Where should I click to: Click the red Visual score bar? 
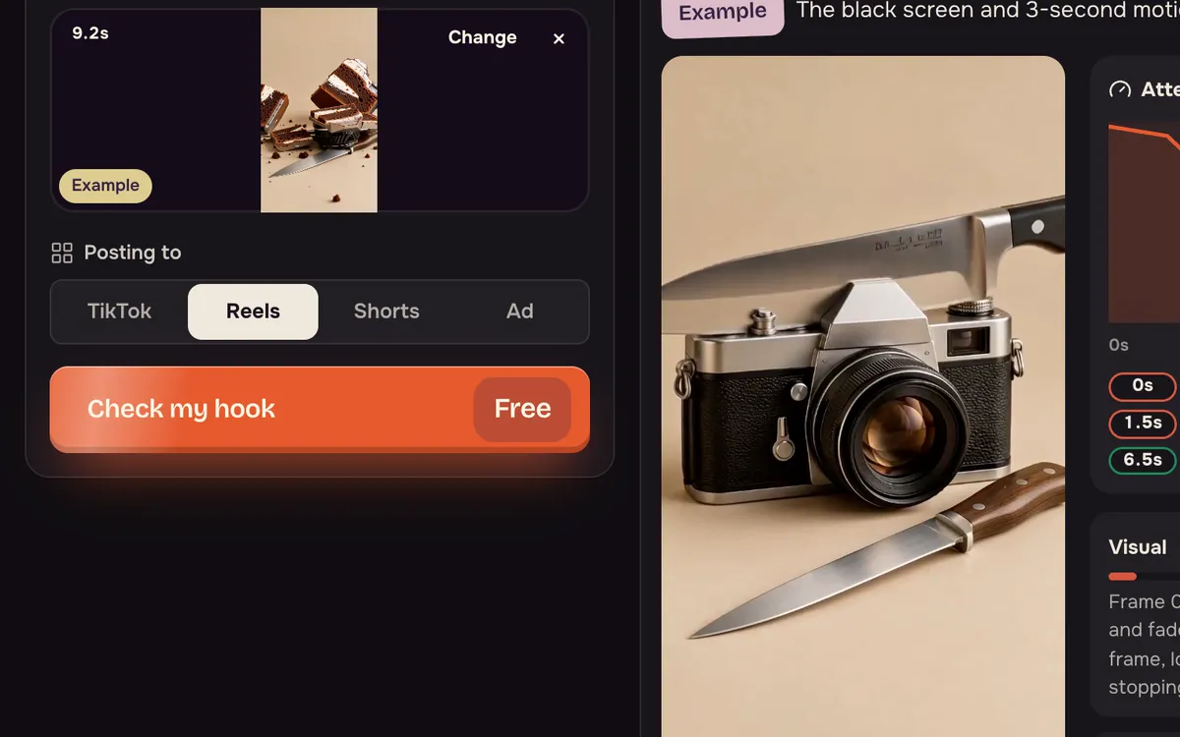click(1122, 577)
